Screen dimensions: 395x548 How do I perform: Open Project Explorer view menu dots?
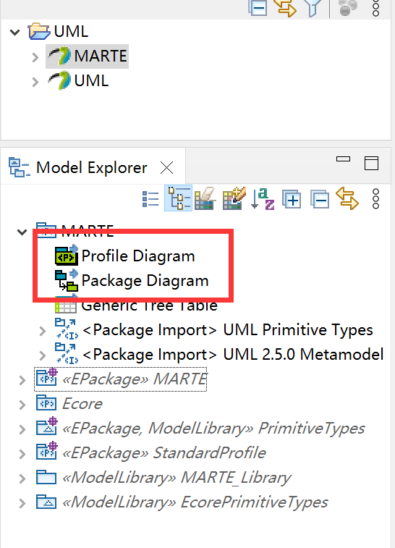[375, 7]
